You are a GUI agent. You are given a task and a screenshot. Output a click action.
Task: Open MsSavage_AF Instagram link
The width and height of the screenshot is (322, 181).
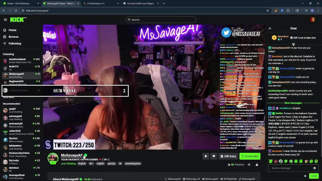(x=192, y=179)
